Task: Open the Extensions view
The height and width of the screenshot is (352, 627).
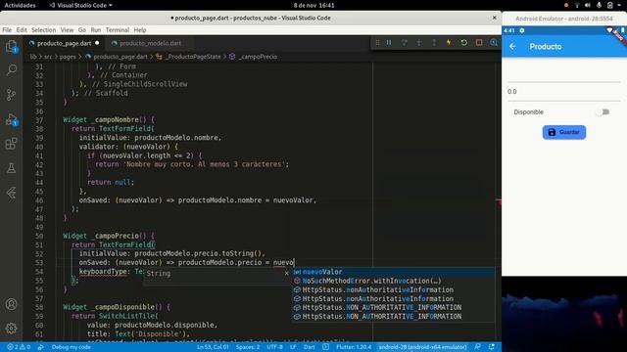Action: coord(11,144)
